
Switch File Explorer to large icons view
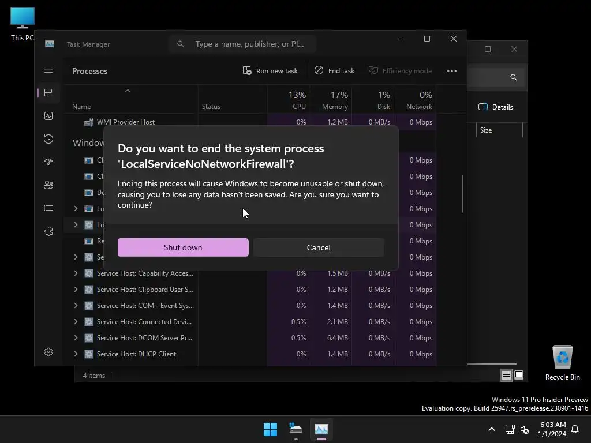(519, 375)
